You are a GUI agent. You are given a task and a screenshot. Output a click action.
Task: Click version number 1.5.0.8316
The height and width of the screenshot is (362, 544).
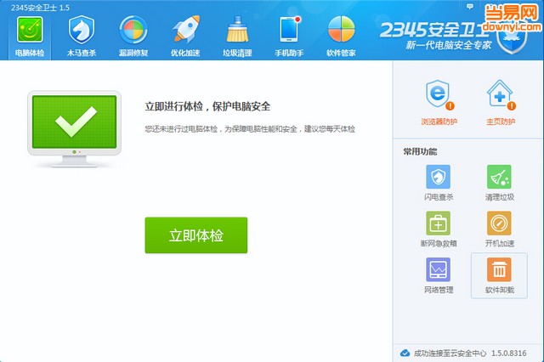[508, 353]
